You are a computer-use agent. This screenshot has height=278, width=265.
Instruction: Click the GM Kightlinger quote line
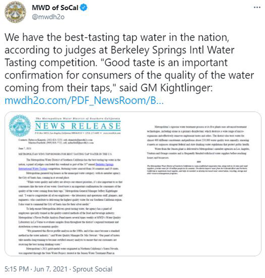108,88
